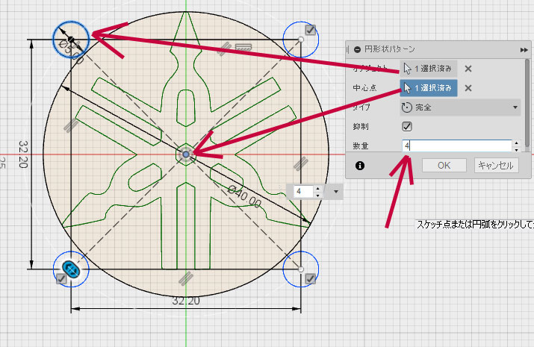Screen dimensions: 534x347
Task: Click the 数量 input field in dialog
Action: click(x=456, y=146)
